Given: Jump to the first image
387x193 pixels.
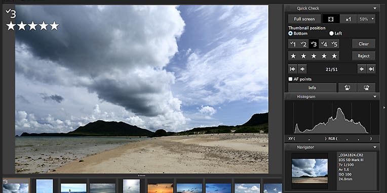Looking at the screenshot, I should click(292, 69).
